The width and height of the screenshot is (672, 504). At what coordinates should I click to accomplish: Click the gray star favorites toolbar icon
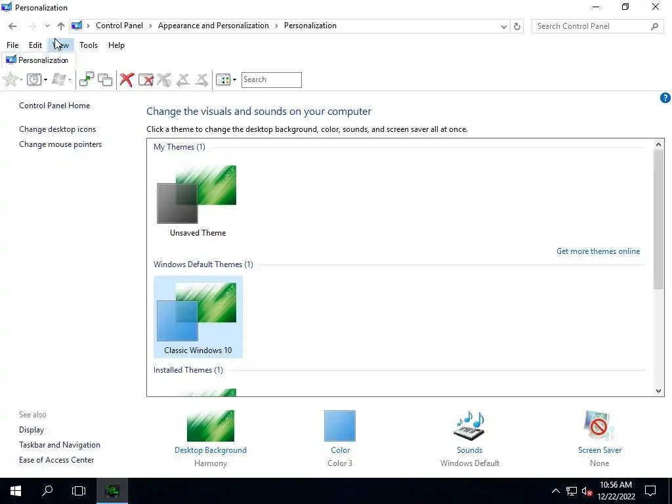(10, 79)
